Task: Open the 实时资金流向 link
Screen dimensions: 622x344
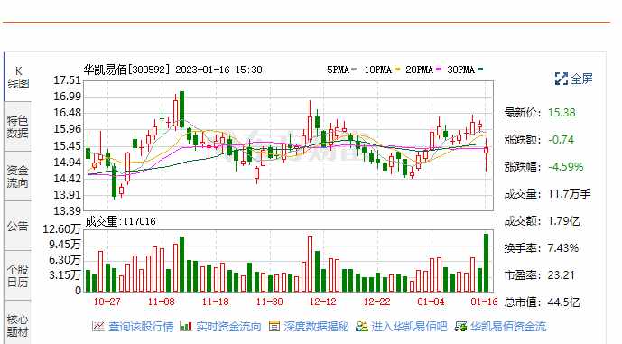Action: point(228,327)
